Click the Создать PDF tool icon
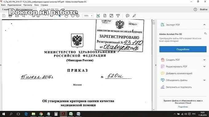Viewport: 209px width, 117px height. click(163, 60)
